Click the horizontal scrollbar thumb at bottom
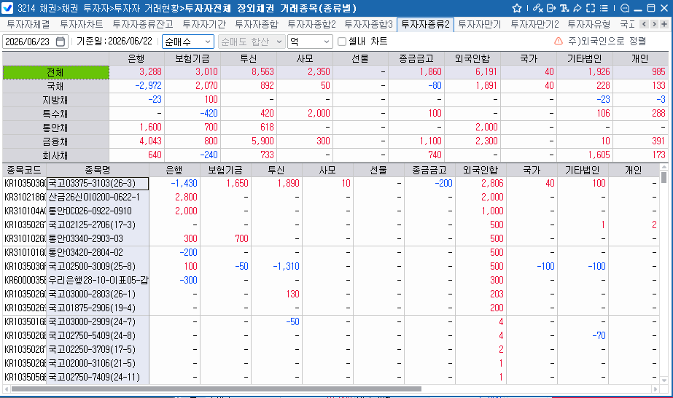The height and width of the screenshot is (398, 673). (217, 389)
